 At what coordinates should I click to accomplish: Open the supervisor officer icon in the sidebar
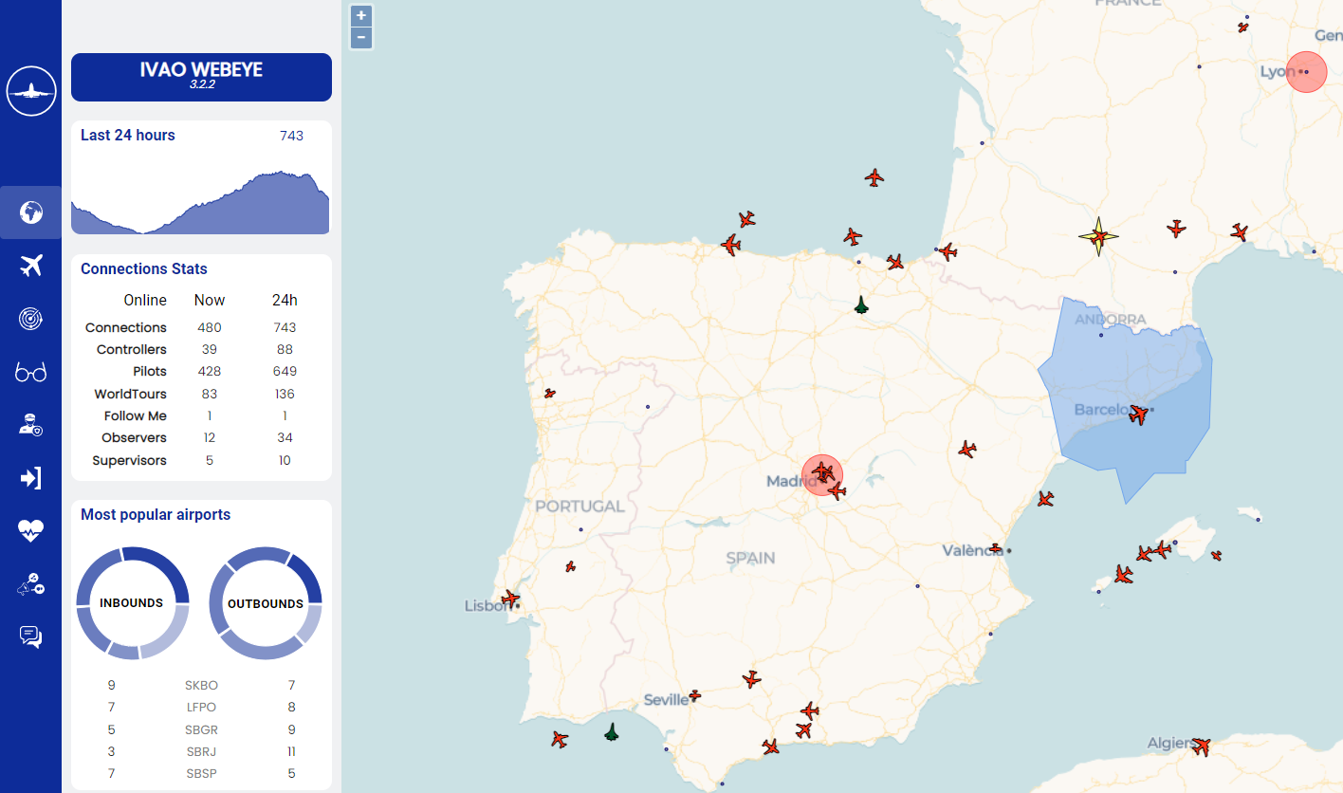[31, 425]
